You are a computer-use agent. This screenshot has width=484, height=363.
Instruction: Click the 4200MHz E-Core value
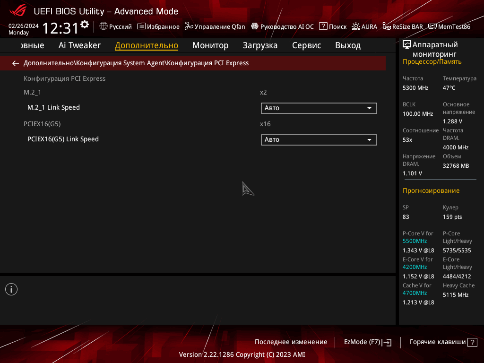point(415,267)
